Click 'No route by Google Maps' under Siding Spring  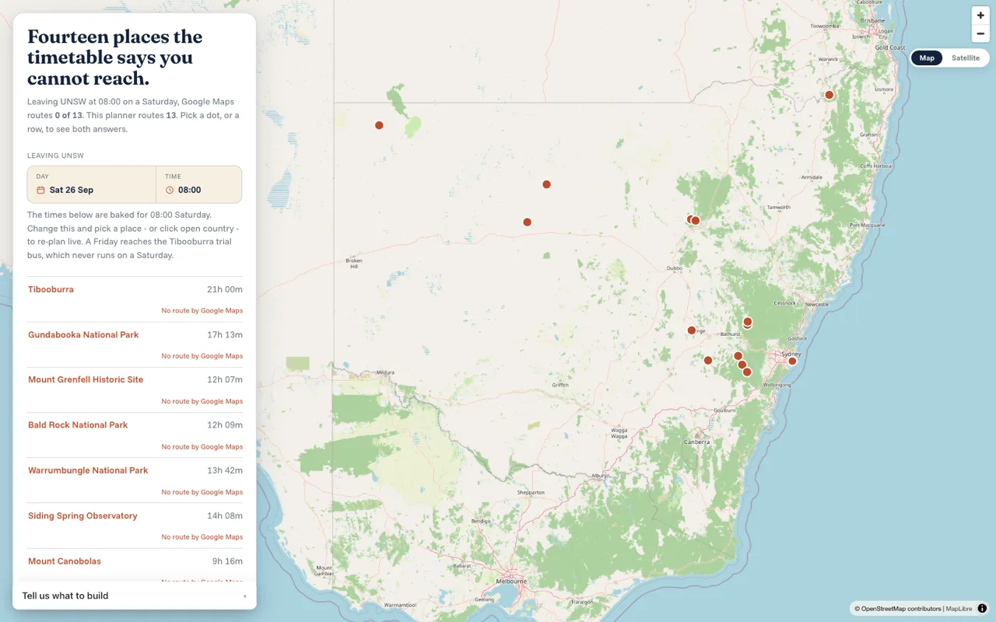202,537
